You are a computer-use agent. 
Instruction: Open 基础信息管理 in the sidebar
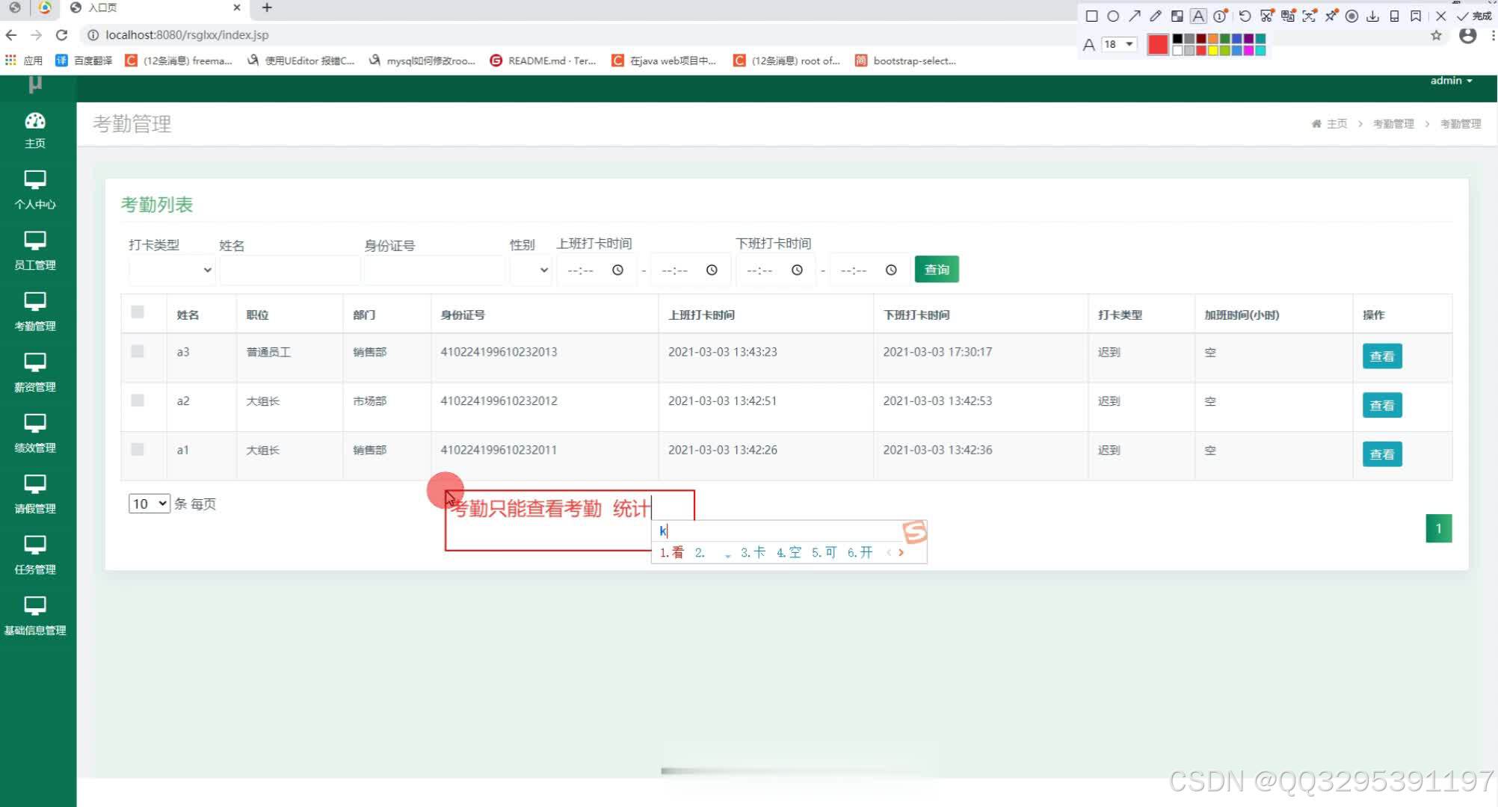pos(35,616)
